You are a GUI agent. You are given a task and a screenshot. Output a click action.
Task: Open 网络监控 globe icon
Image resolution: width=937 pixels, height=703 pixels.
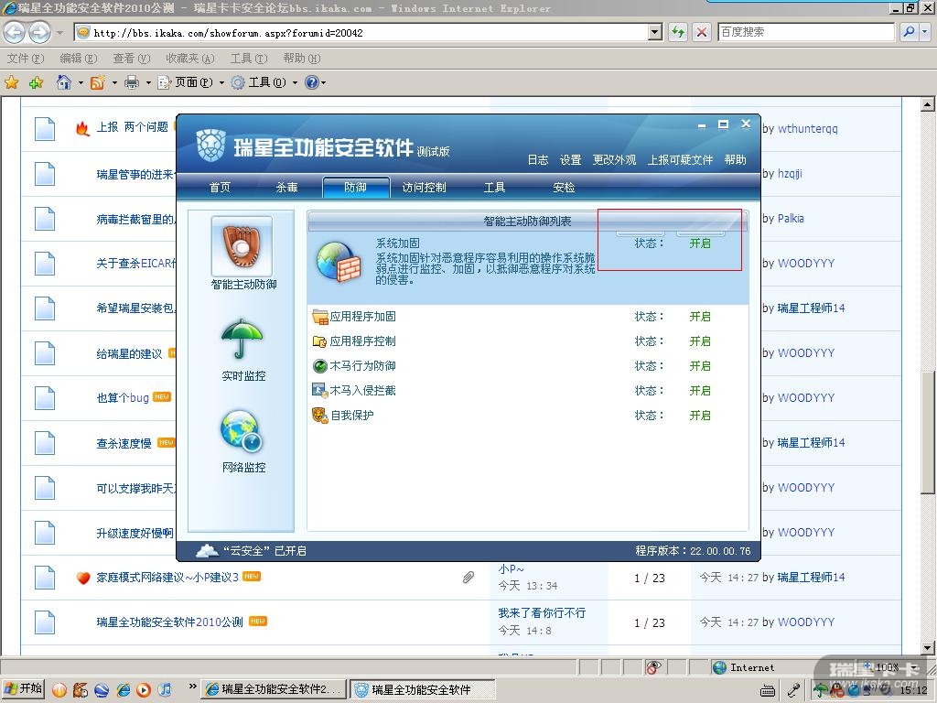(x=242, y=430)
